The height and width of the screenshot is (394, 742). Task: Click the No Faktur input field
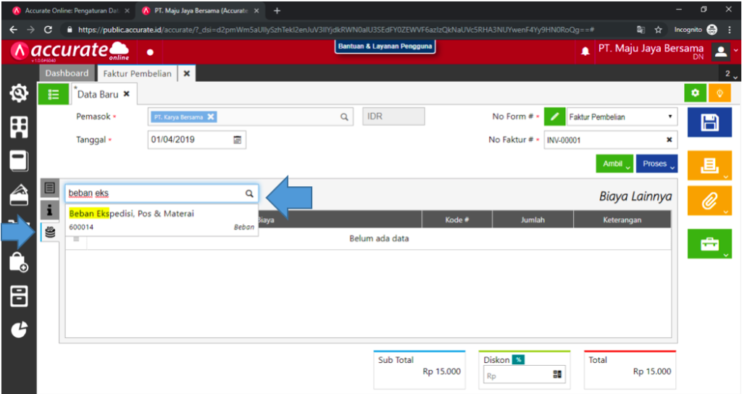(x=610, y=140)
